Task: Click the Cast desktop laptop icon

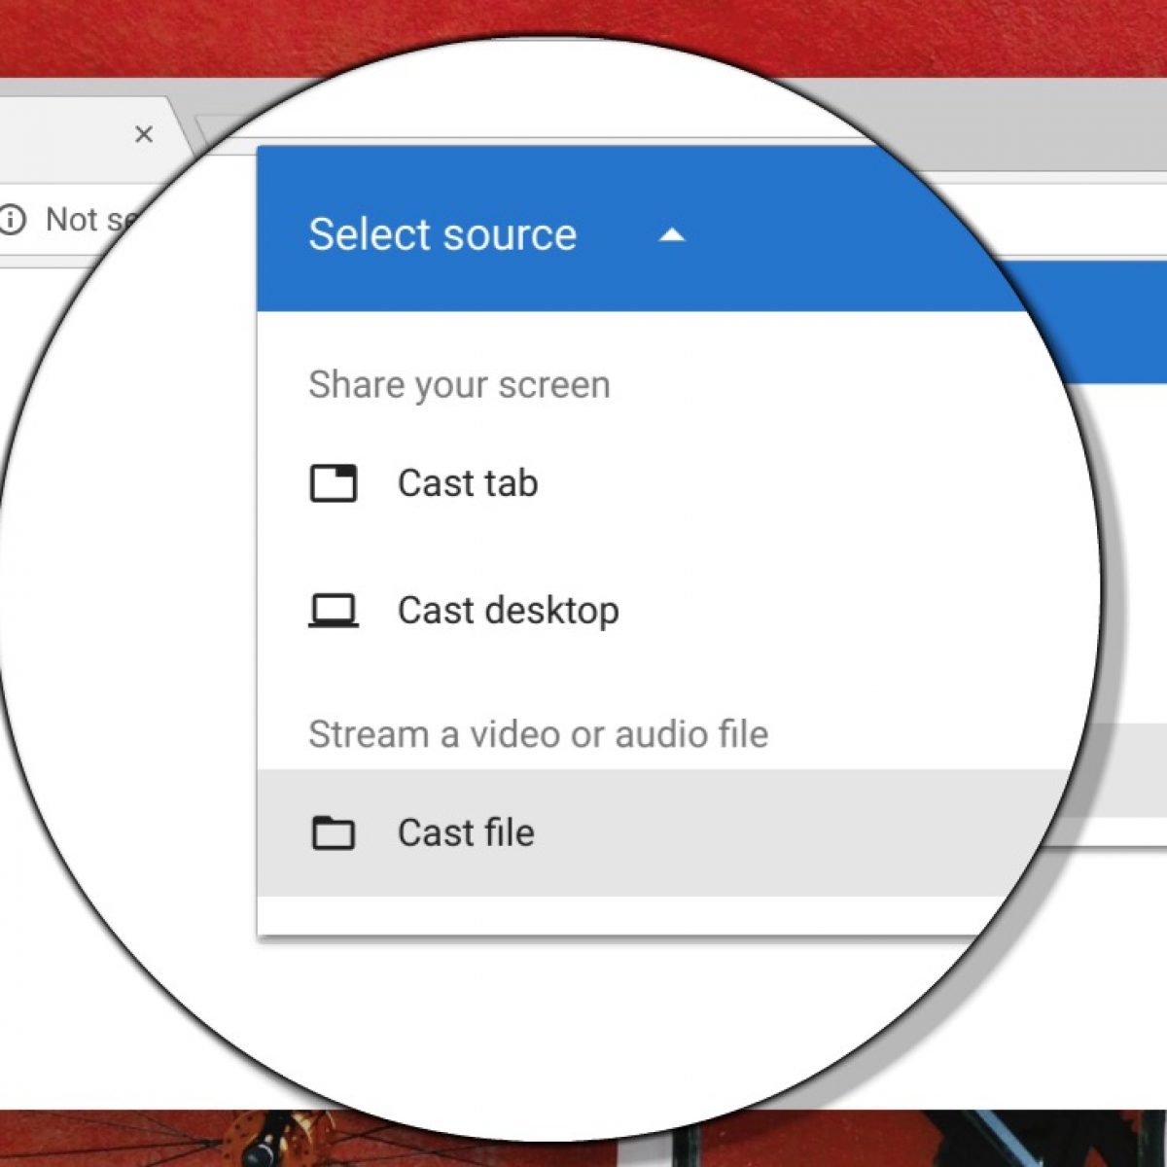Action: [x=333, y=611]
